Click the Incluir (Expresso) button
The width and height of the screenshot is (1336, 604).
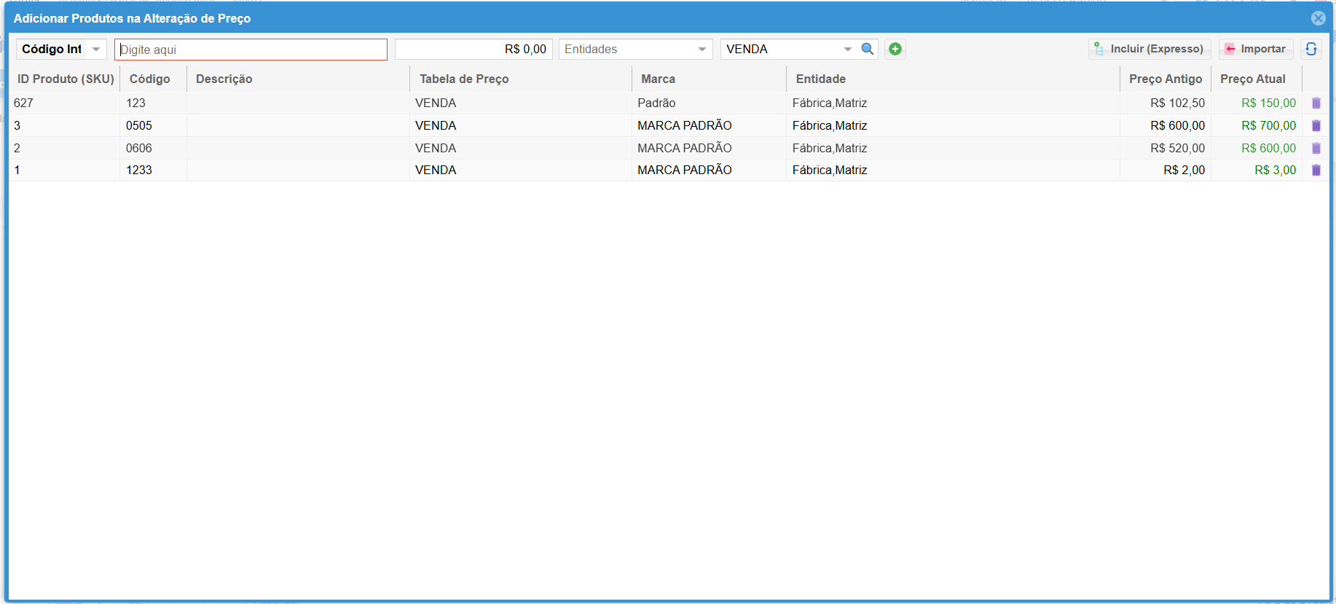1150,49
